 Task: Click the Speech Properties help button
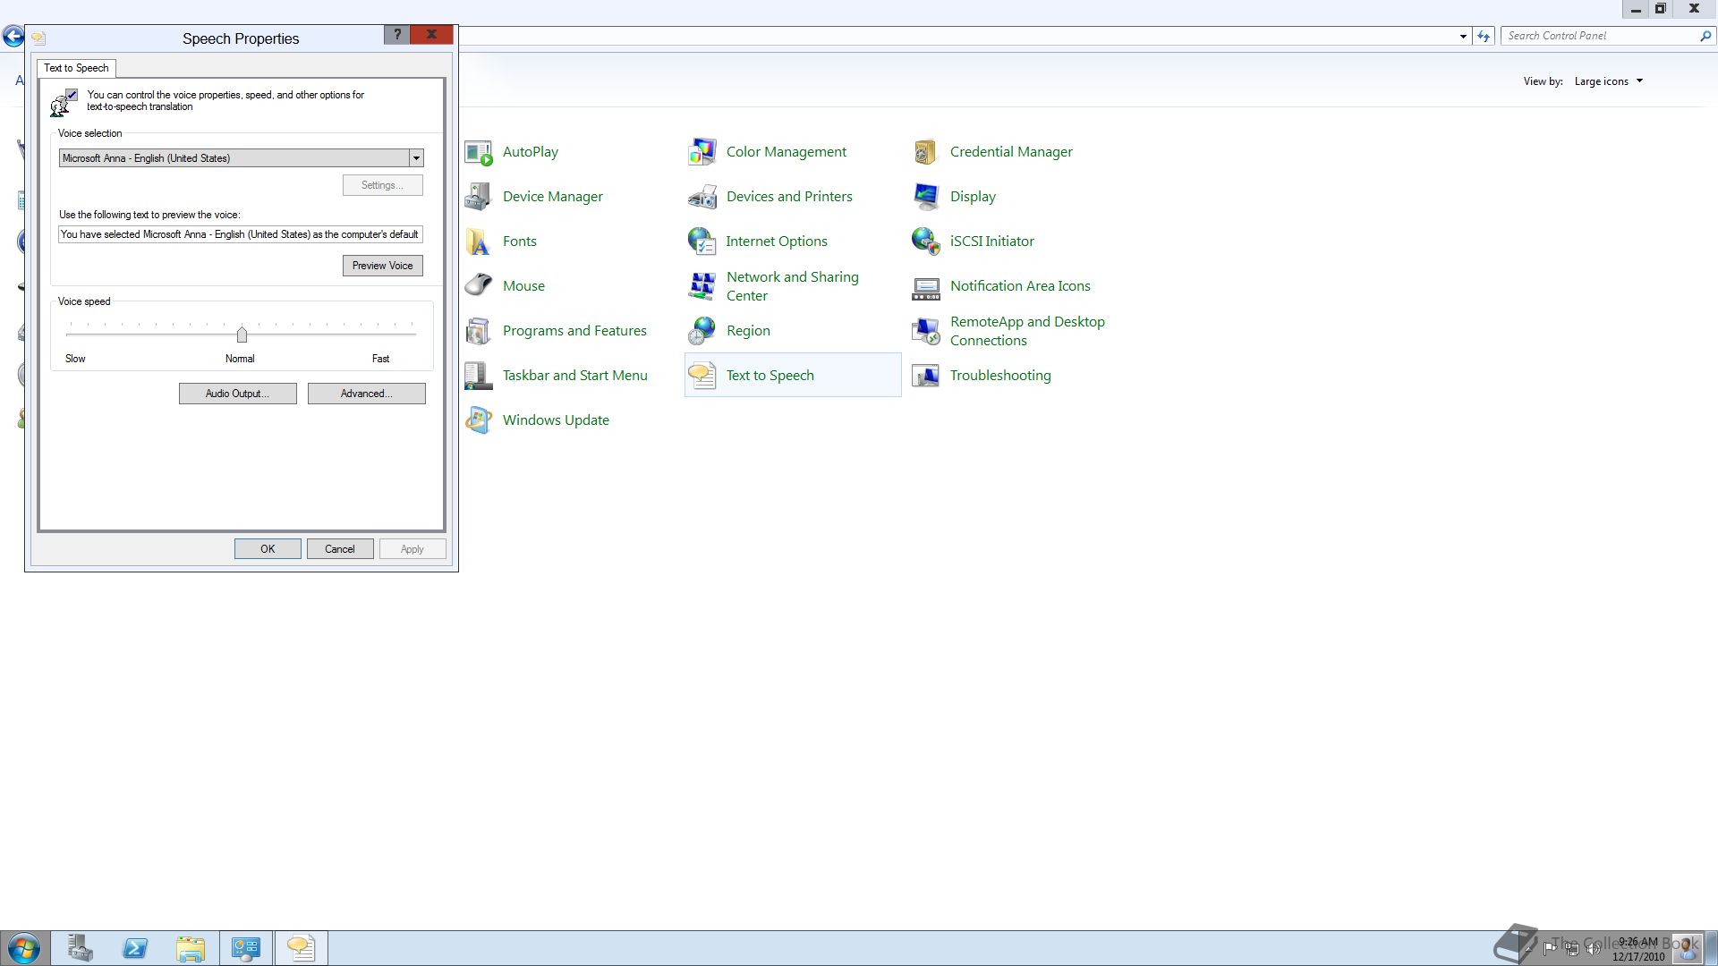(x=397, y=34)
